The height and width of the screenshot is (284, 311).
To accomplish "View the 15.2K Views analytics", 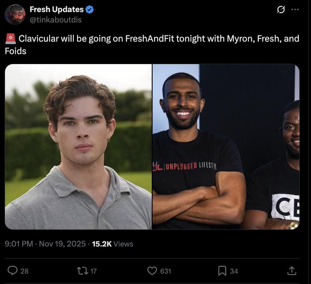I will click(x=113, y=244).
